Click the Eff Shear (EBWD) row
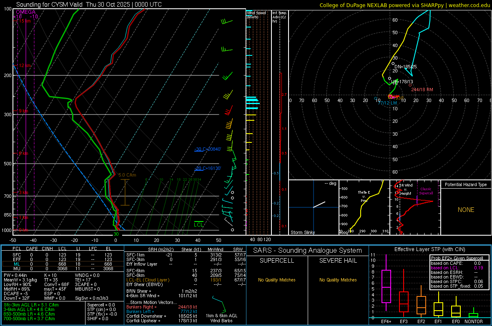Screen dimensions: 492x326 [x=186, y=284]
